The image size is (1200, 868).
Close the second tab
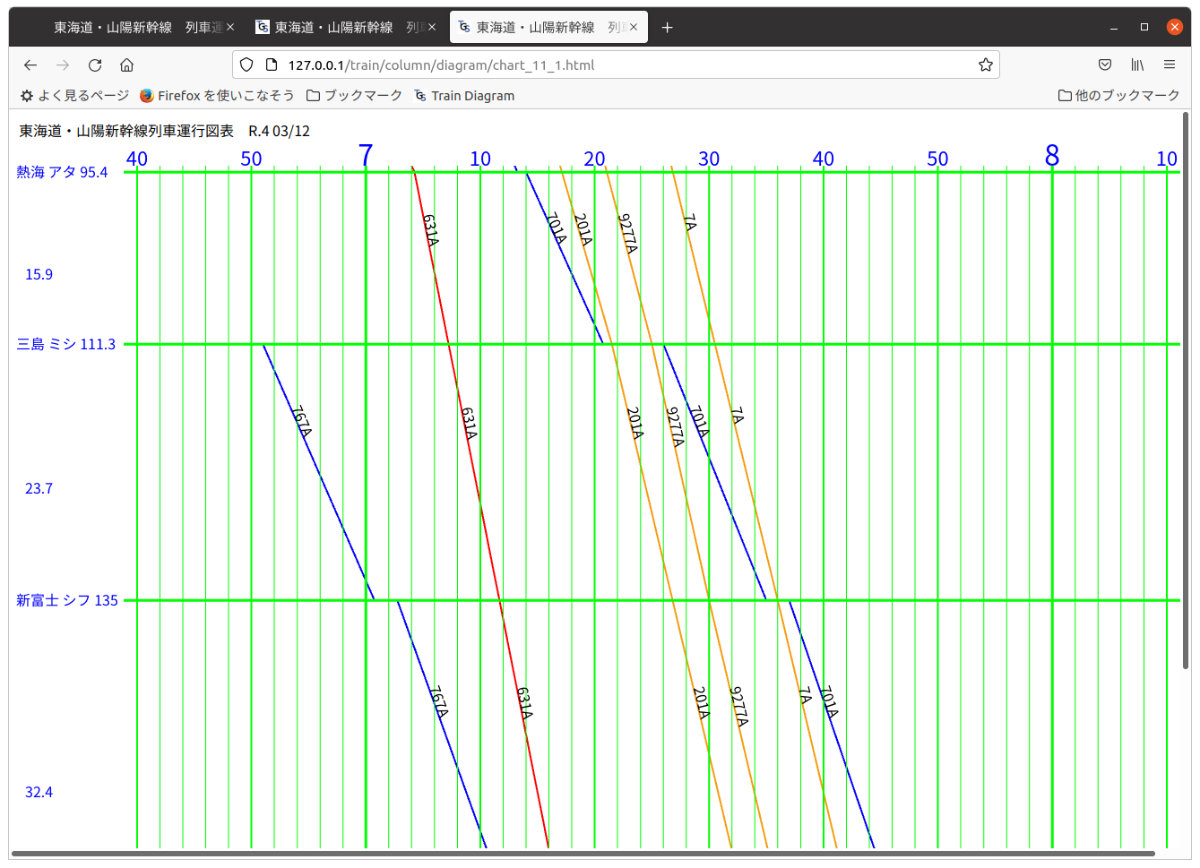tap(432, 28)
